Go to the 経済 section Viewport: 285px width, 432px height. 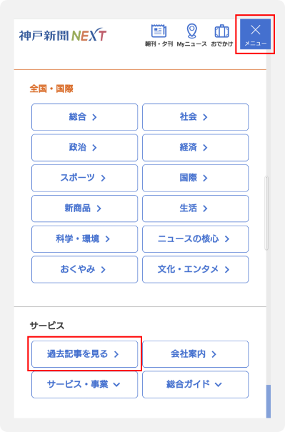click(196, 148)
